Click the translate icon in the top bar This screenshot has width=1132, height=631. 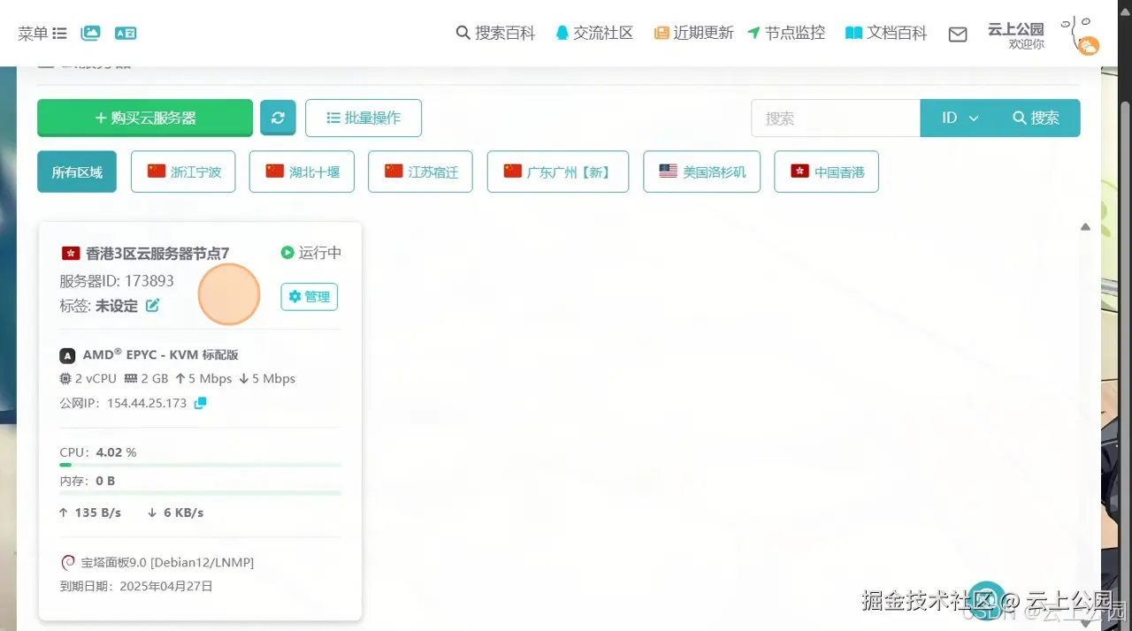pos(126,33)
